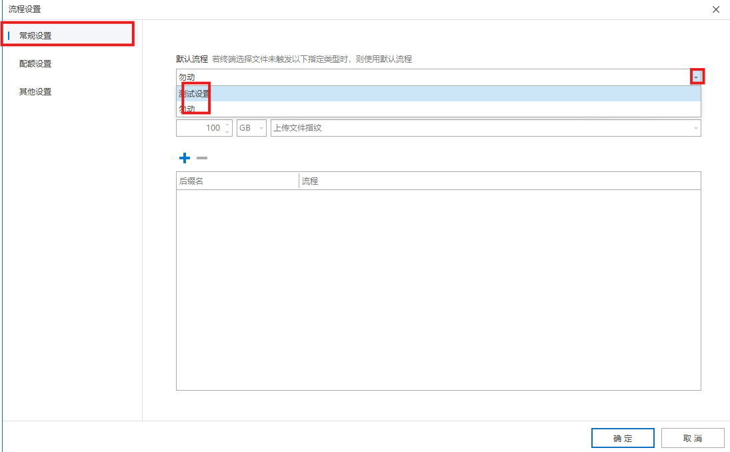
Task: Open the GB unit dropdown
Action: 251,128
